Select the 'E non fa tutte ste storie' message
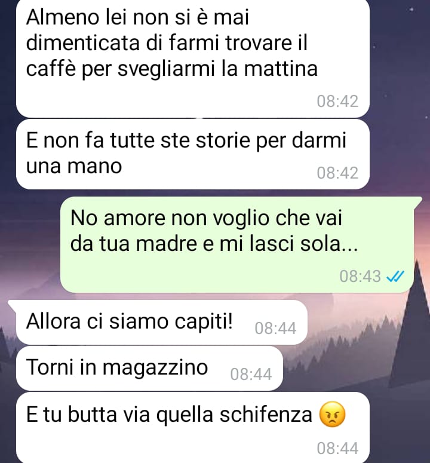Viewport: 430px width, 463px height. click(x=193, y=154)
